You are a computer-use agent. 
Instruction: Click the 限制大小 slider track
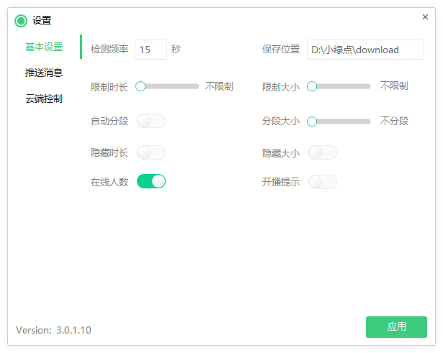click(344, 86)
